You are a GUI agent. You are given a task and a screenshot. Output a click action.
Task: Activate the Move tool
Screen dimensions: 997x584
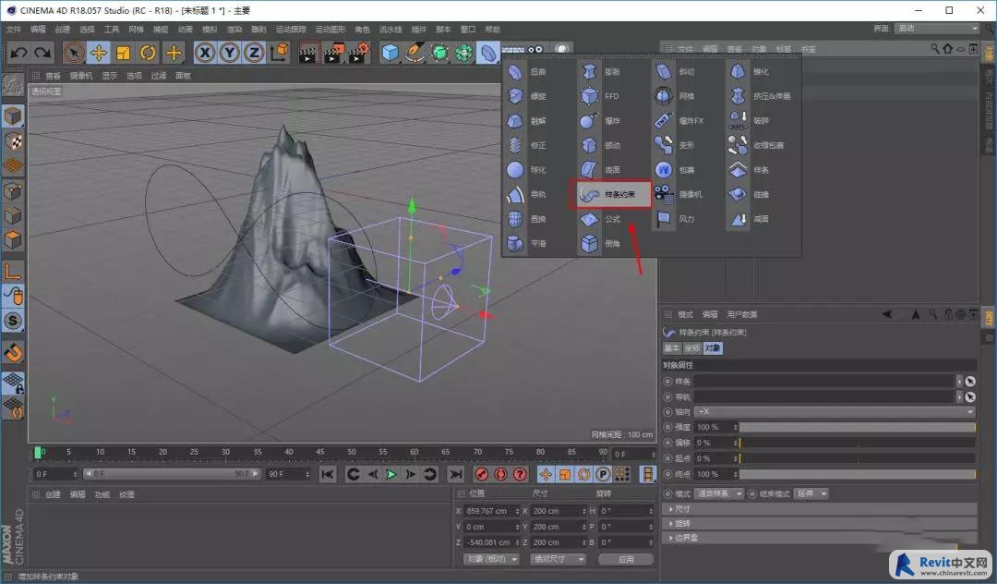pyautogui.click(x=99, y=52)
